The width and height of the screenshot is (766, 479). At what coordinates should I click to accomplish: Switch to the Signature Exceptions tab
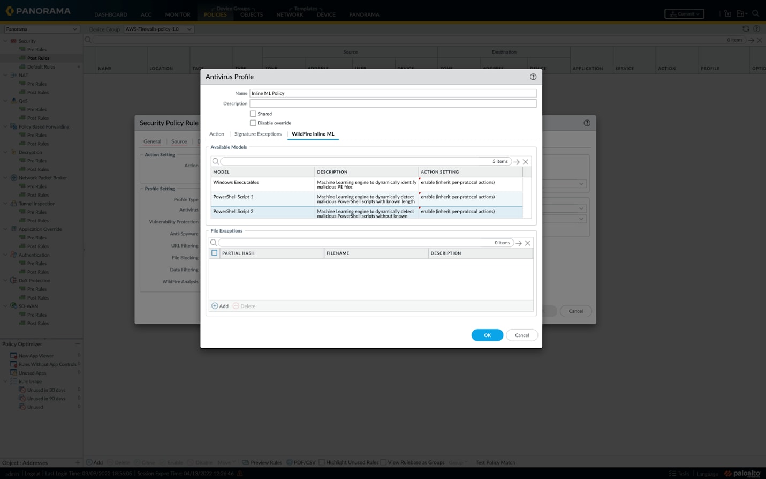(257, 134)
